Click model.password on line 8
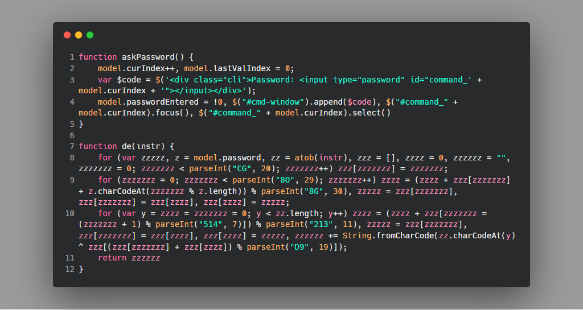 [227, 158]
